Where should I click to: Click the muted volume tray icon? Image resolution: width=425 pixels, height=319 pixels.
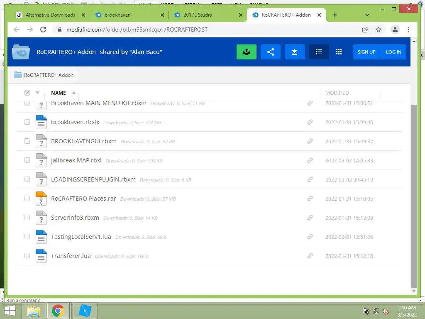tap(386, 311)
